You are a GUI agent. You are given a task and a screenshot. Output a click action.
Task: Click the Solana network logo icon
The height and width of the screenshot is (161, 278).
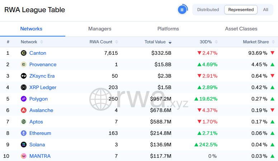point(24,145)
